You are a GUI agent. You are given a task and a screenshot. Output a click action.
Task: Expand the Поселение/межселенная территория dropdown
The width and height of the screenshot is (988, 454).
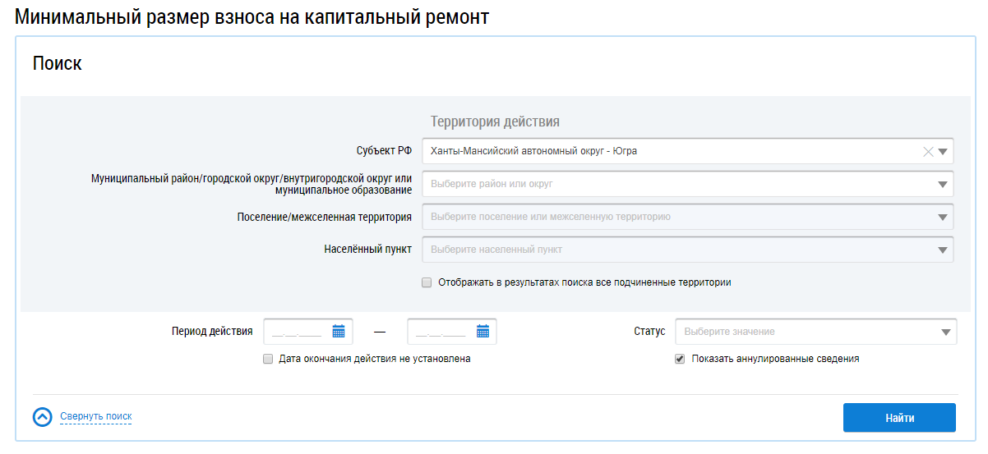[x=943, y=218]
